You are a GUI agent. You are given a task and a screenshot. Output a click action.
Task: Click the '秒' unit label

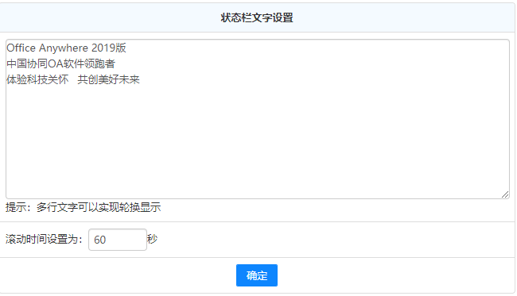(152, 239)
